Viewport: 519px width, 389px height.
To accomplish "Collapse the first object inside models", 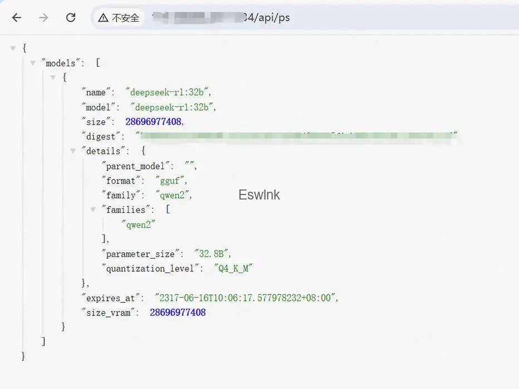I will (x=53, y=77).
